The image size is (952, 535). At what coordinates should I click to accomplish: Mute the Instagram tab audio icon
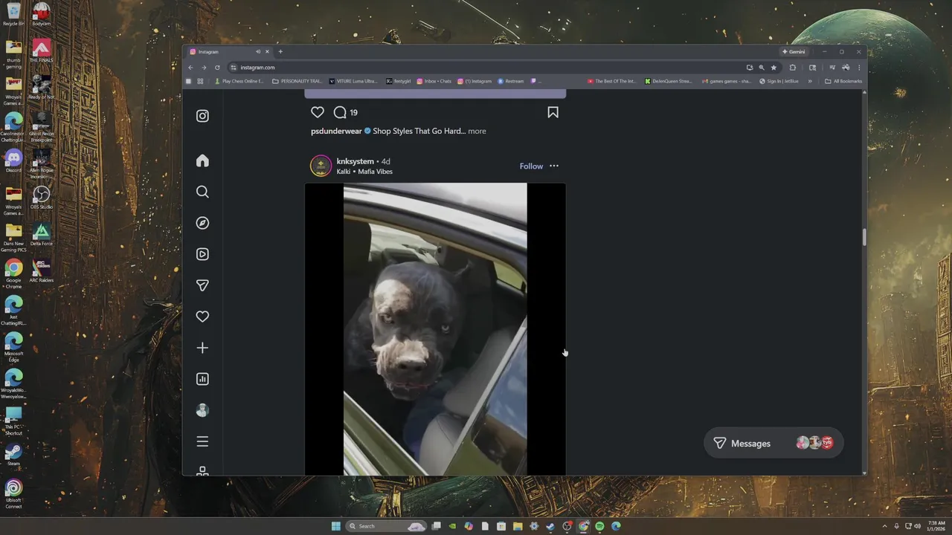click(x=258, y=52)
